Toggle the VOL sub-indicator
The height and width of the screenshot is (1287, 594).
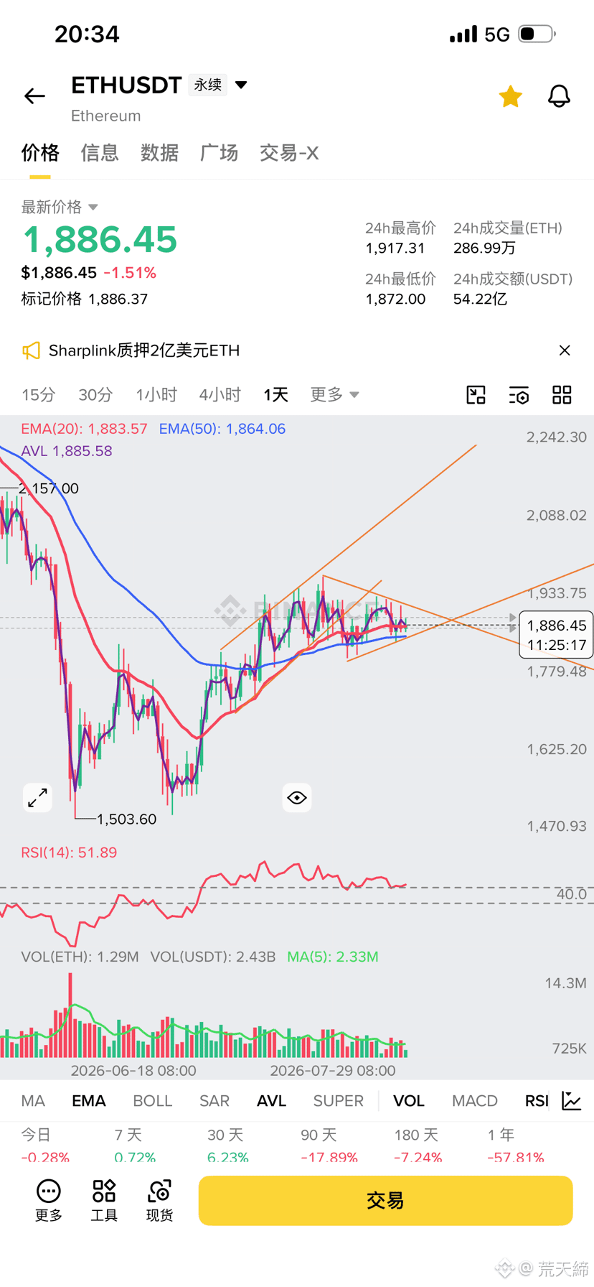click(x=409, y=1101)
